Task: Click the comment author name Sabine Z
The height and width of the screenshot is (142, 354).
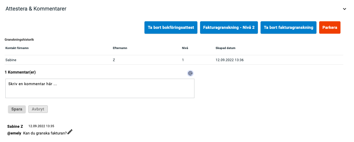Action: click(15, 126)
